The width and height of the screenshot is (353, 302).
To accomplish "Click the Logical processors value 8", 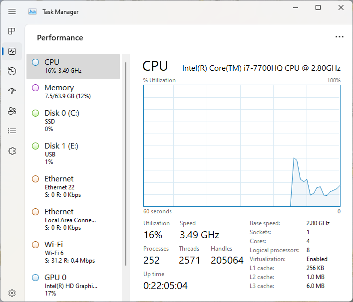I will click(x=308, y=250).
